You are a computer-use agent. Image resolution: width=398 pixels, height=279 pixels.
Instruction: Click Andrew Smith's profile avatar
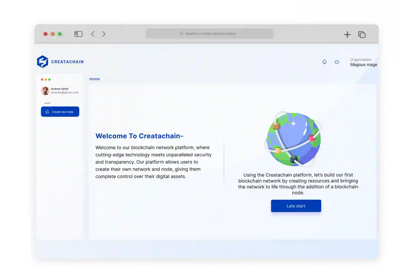click(x=45, y=91)
